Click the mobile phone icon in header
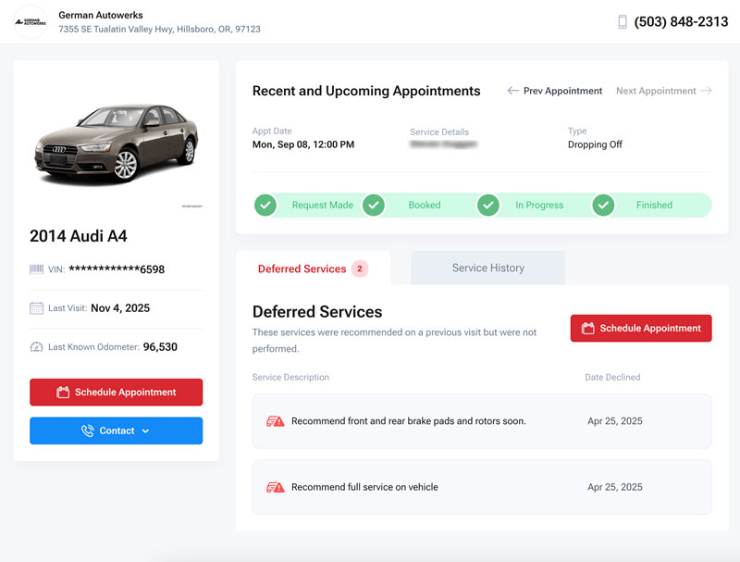This screenshot has height=562, width=740. tap(623, 22)
